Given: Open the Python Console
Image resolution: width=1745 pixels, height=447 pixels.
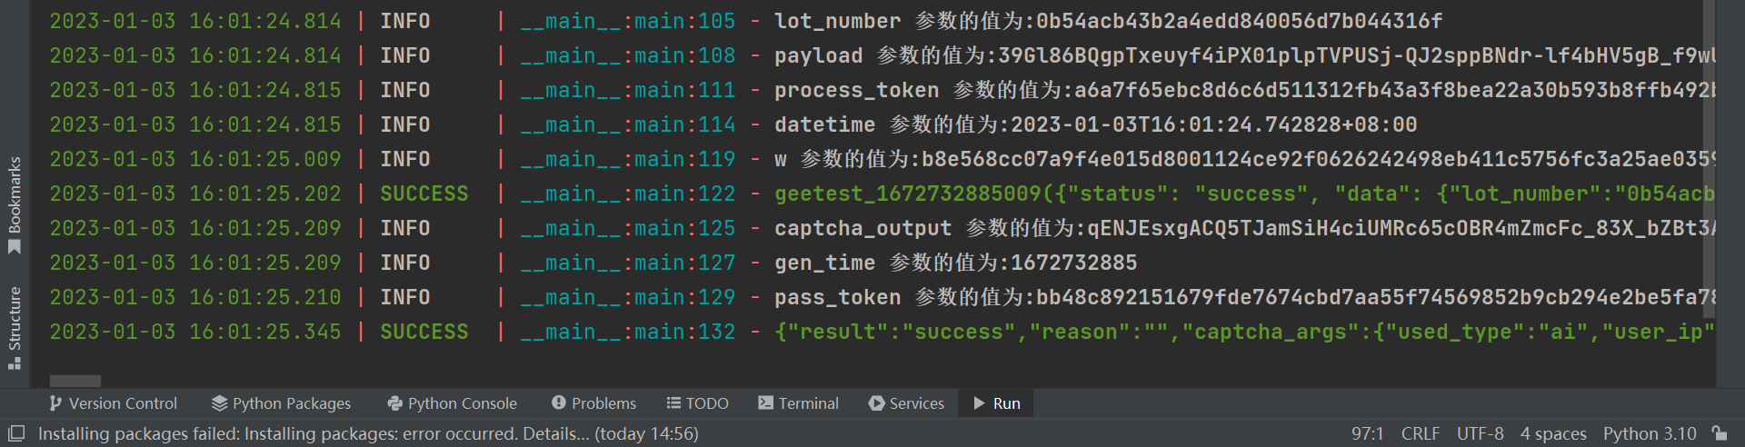Looking at the screenshot, I should (452, 403).
